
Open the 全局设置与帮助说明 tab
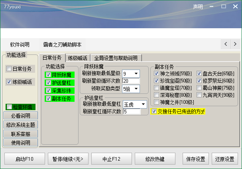pyautogui.click(x=116, y=58)
